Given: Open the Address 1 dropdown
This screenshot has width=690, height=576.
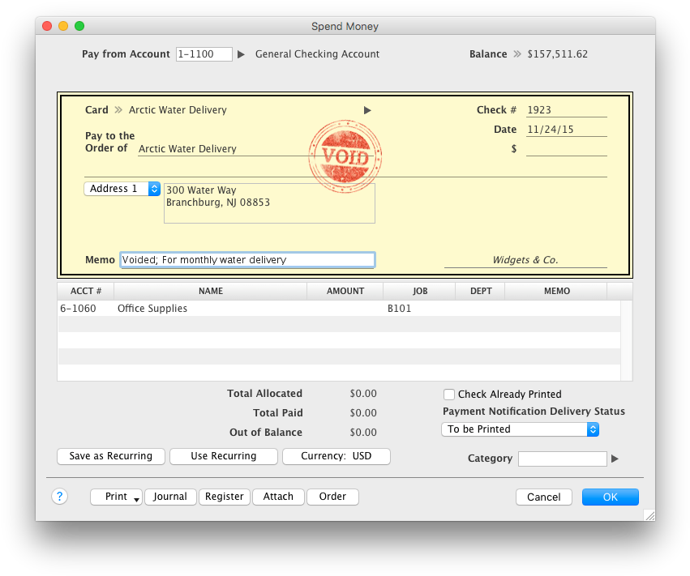Looking at the screenshot, I should (122, 189).
